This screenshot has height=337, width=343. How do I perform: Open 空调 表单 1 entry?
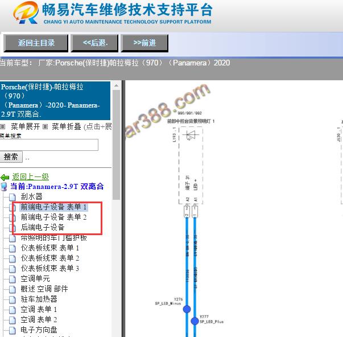coord(39,310)
